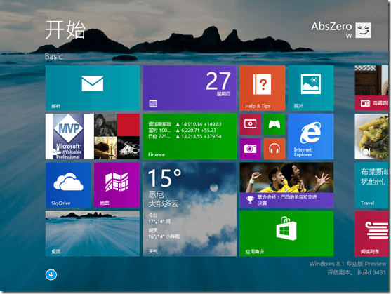Click the user avatar picture
Image resolution: width=391 pixels, height=294 pixels.
pyautogui.click(x=363, y=30)
